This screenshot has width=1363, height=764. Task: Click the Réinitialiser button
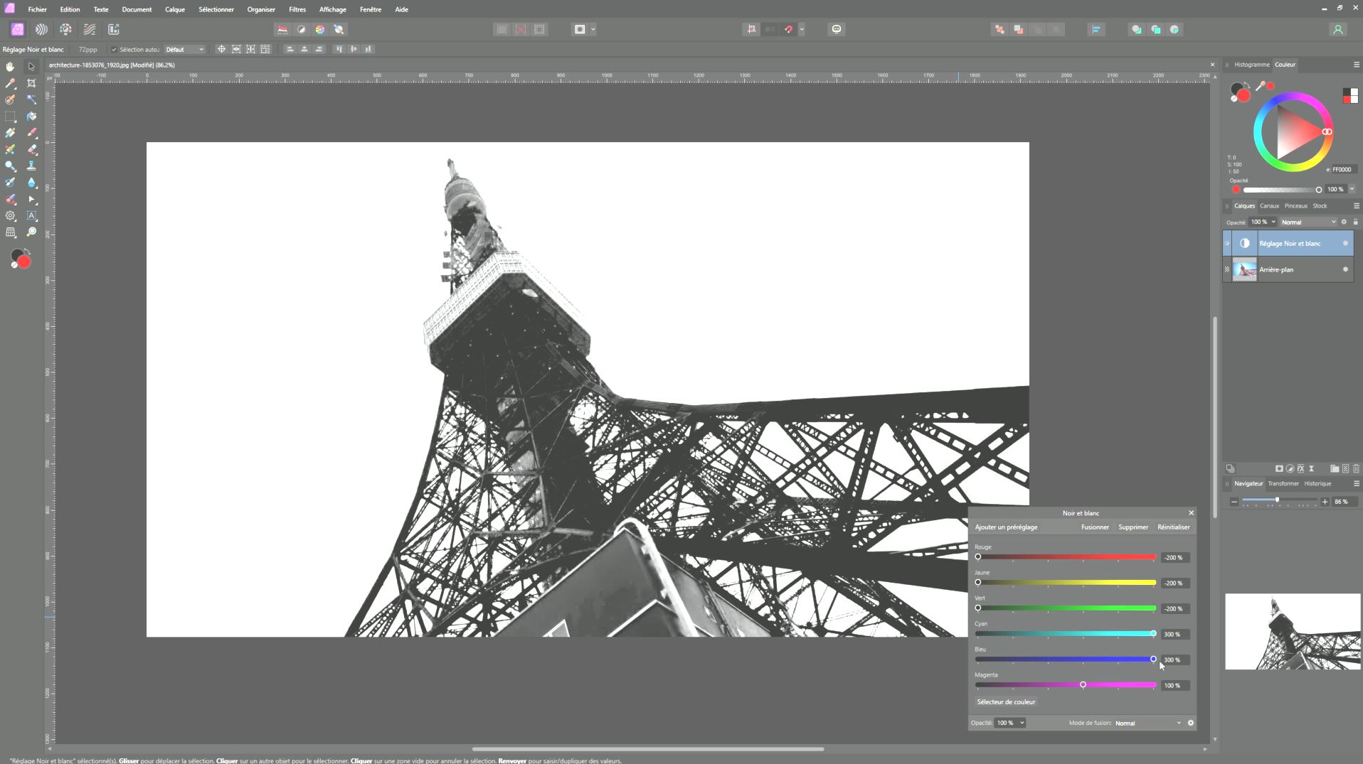click(x=1173, y=527)
